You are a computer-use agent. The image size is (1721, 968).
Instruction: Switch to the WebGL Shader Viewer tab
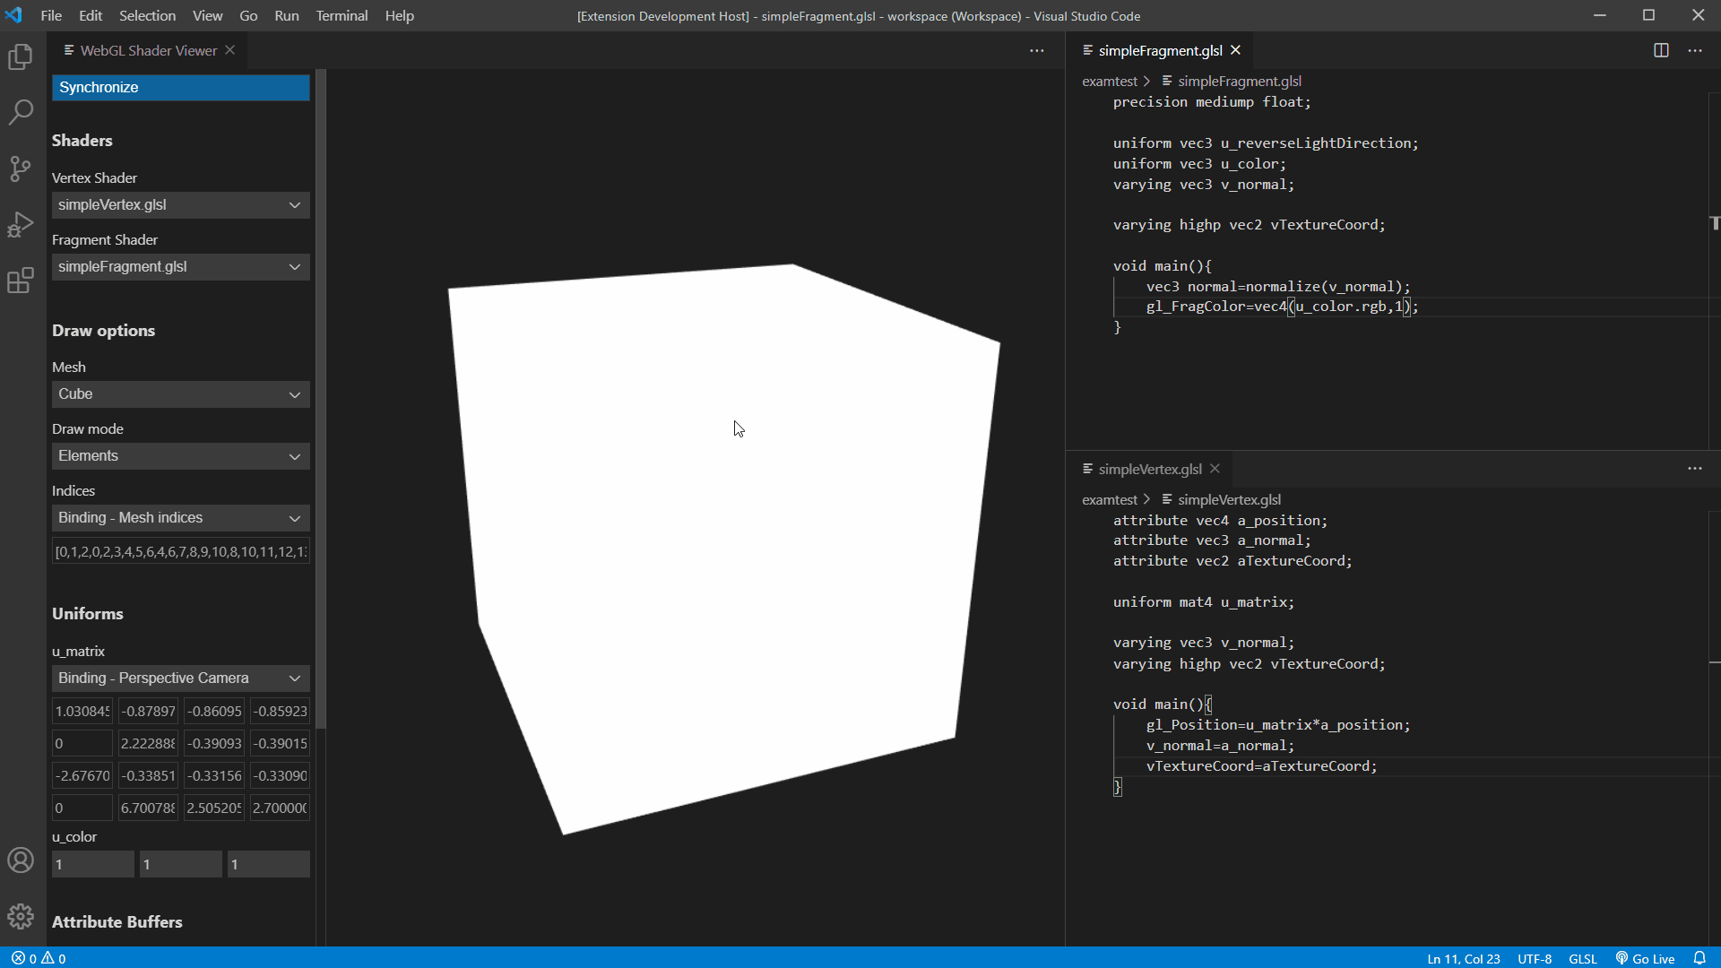148,50
